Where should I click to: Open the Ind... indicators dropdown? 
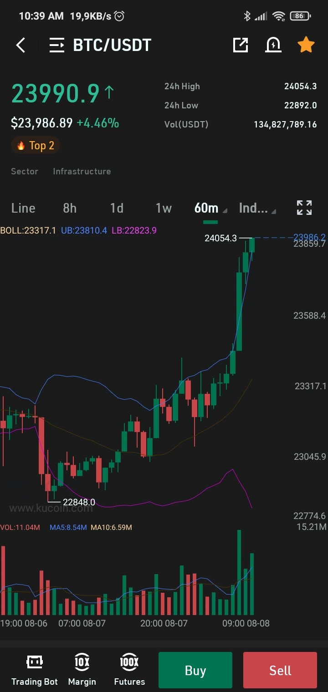pos(257,208)
